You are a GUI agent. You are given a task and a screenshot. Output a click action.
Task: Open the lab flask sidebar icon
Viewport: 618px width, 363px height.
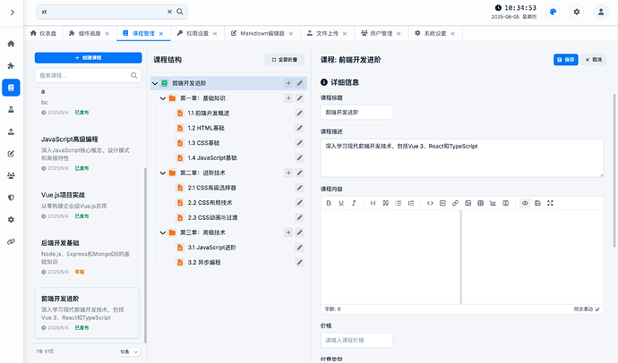point(11,110)
